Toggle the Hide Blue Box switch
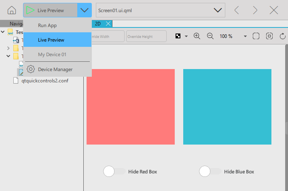Image resolution: width=288 pixels, height=191 pixels. (210, 171)
